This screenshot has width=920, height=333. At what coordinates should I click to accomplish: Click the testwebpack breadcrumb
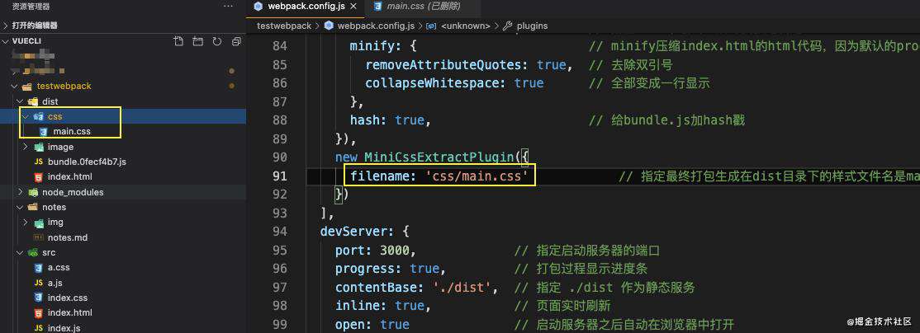284,26
